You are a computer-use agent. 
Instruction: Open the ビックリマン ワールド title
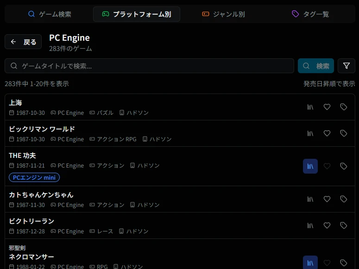pyautogui.click(x=42, y=129)
